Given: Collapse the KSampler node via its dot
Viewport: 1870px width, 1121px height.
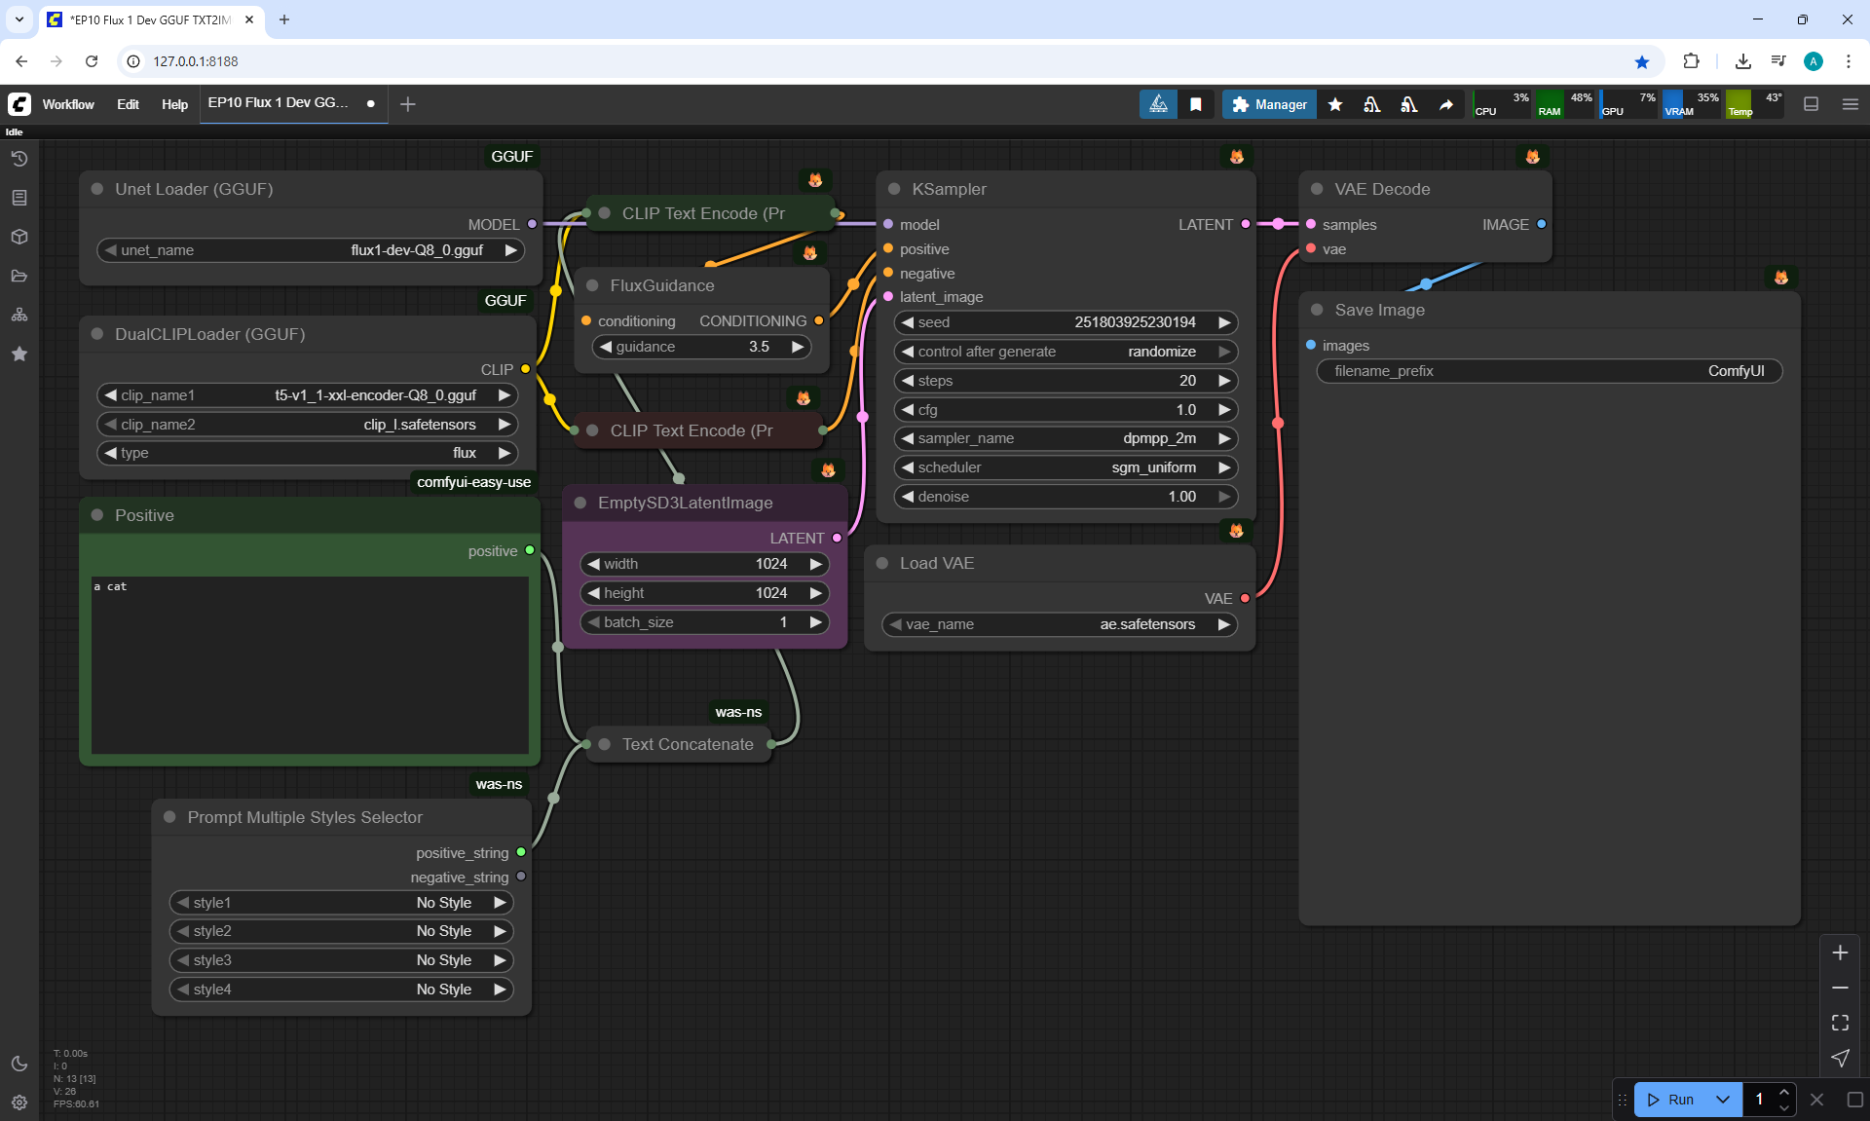Looking at the screenshot, I should [x=894, y=189].
